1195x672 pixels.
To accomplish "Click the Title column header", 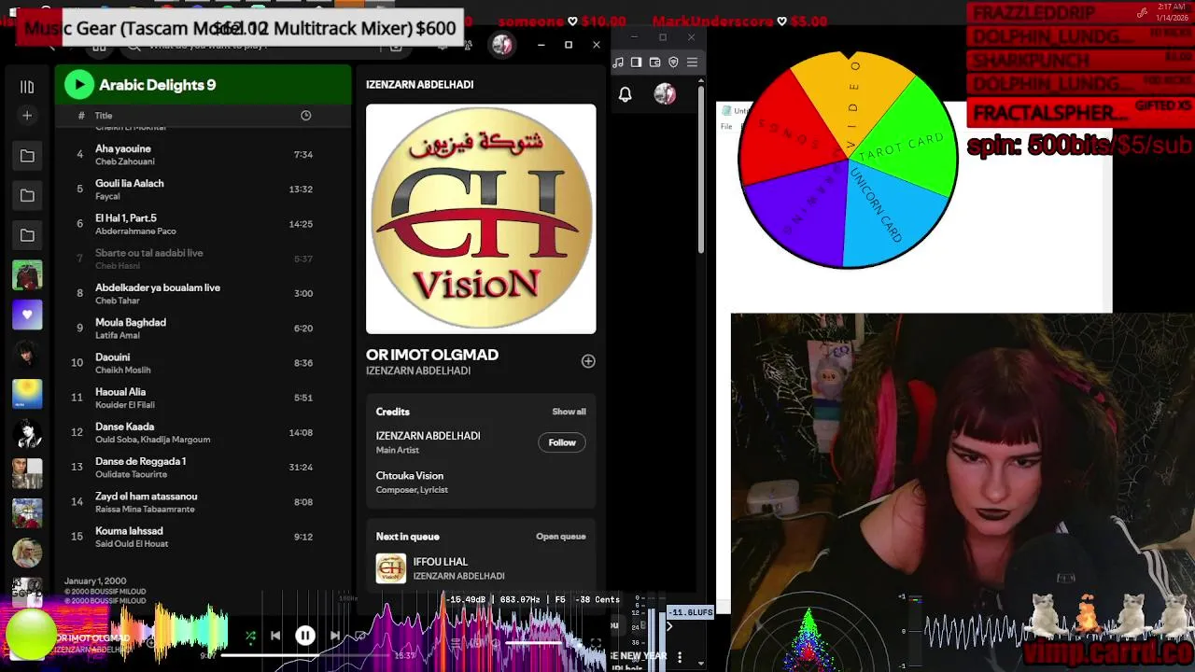I will 104,116.
